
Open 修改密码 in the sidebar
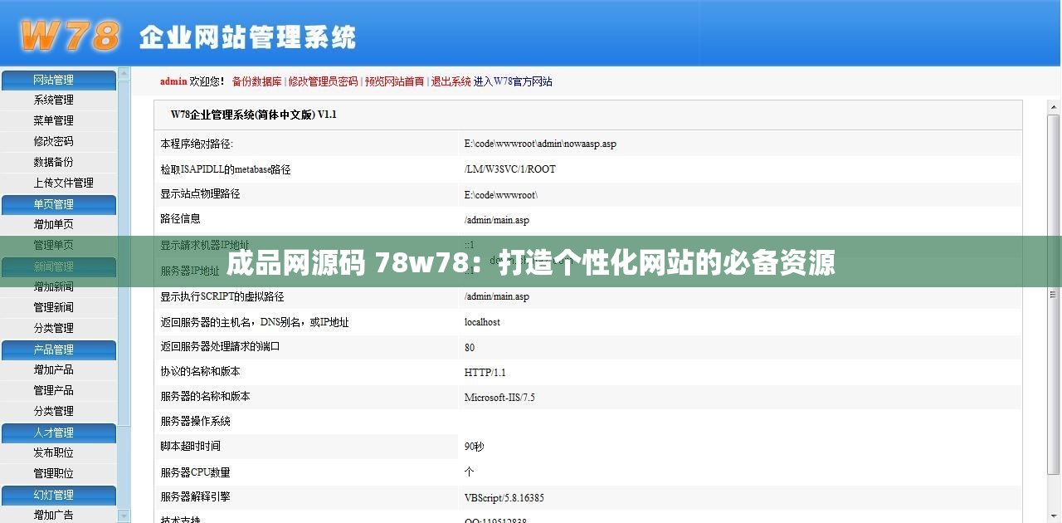(x=52, y=141)
